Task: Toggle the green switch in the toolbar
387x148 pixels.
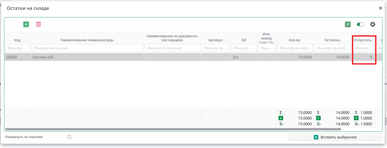Action: [x=361, y=24]
